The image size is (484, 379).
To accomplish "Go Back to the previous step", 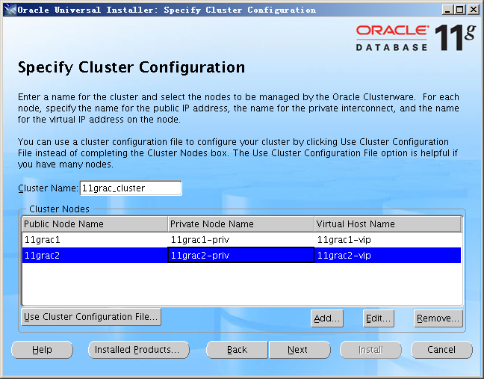I will [x=237, y=350].
